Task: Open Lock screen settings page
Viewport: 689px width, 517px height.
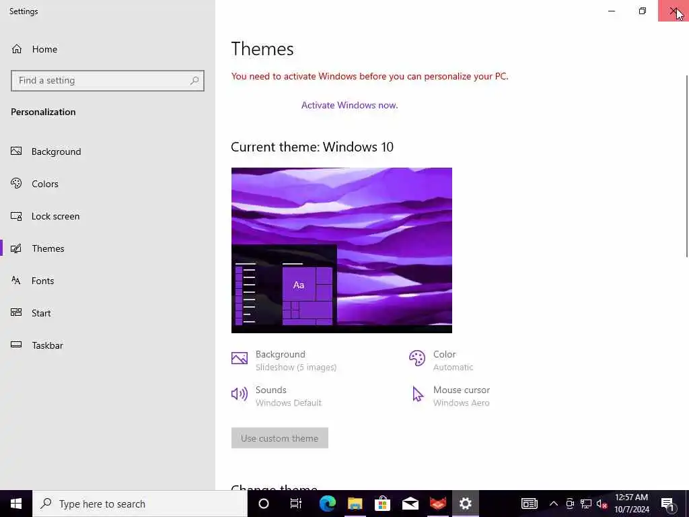Action: point(45,216)
